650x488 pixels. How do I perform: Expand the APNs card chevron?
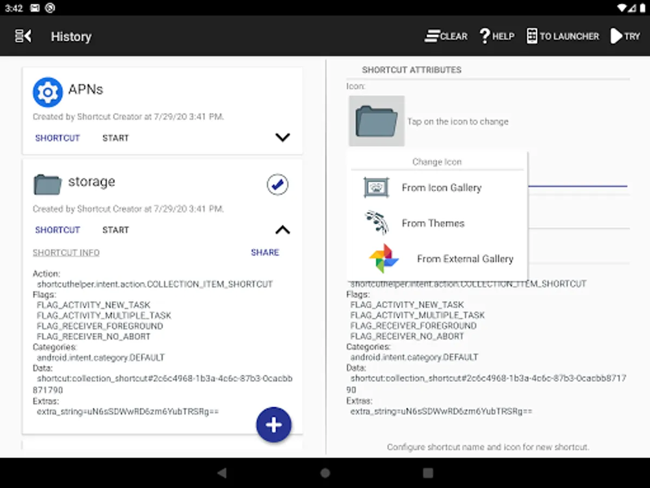283,138
